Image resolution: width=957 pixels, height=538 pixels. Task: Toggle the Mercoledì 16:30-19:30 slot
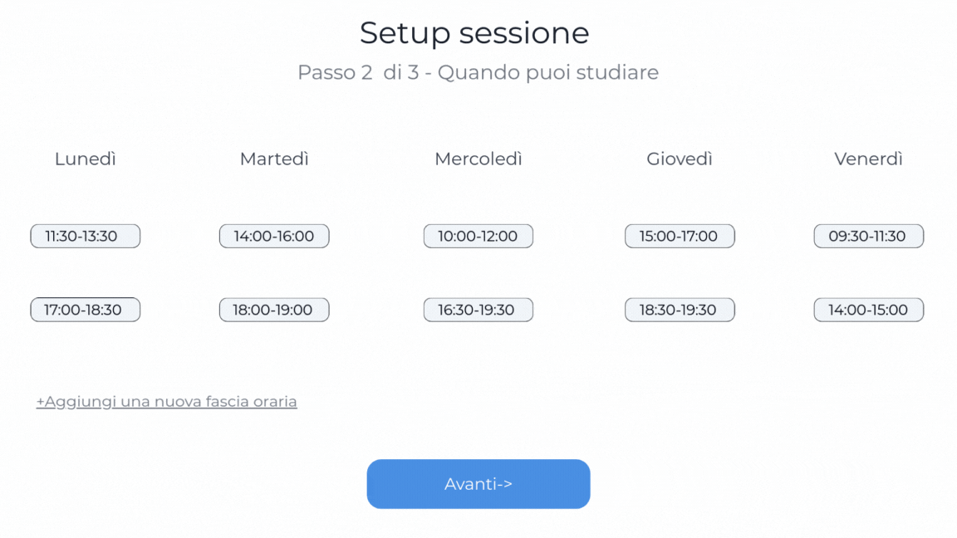(478, 310)
